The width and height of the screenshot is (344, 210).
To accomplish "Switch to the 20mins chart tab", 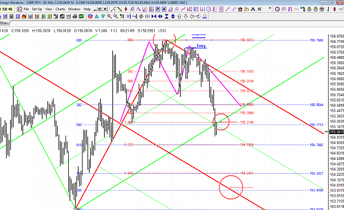I will point(4,23).
